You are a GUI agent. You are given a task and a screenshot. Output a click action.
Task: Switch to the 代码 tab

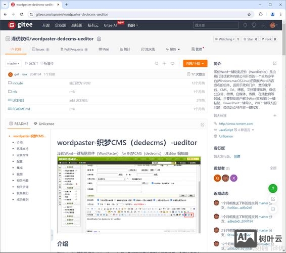point(16,49)
